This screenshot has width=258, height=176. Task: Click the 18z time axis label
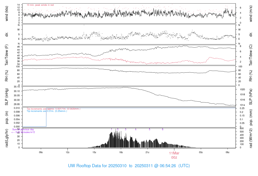(x=121, y=152)
